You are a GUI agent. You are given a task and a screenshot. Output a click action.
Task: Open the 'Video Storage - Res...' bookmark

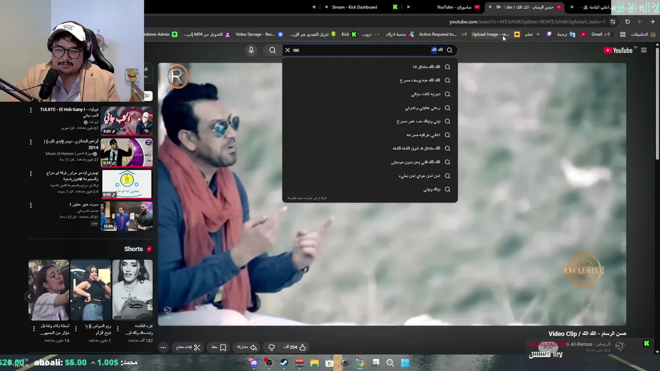[x=259, y=35]
